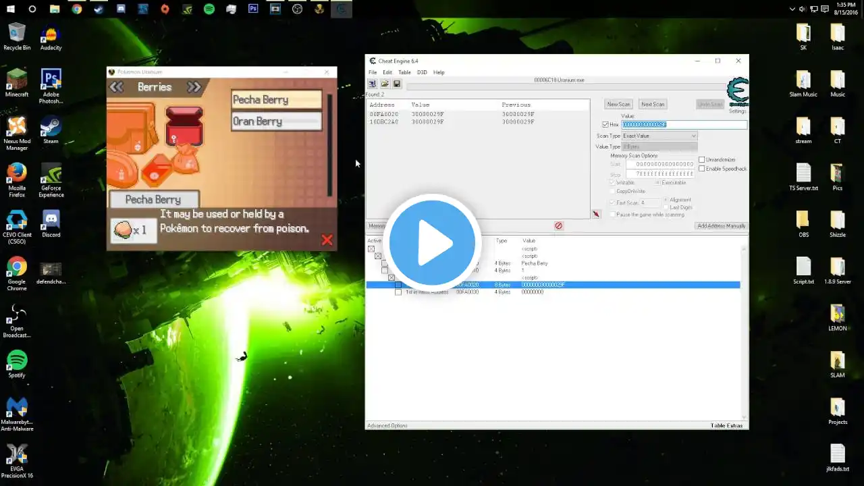Viewport: 864px width, 486px height.
Task: Open the LEMON desktop file
Action: (838, 317)
